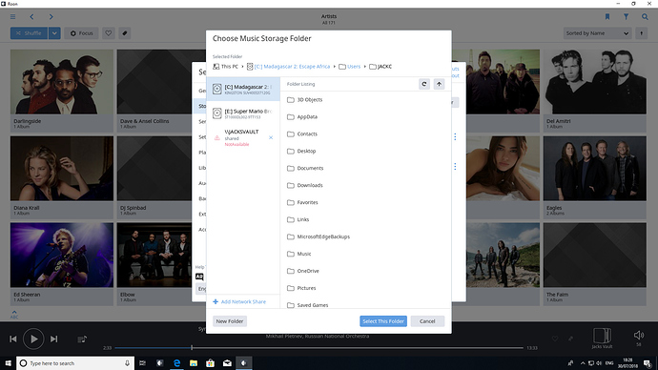This screenshot has width=658, height=370.
Task: Open the Ed Sheeran artist thumbnail
Action: tap(62, 255)
